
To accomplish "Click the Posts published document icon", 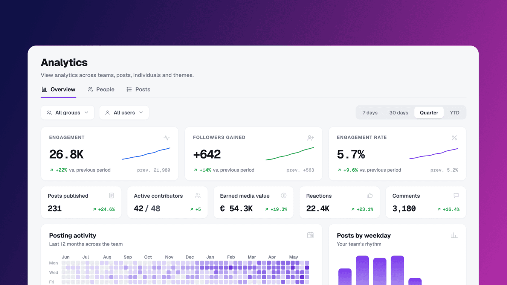I will click(111, 196).
